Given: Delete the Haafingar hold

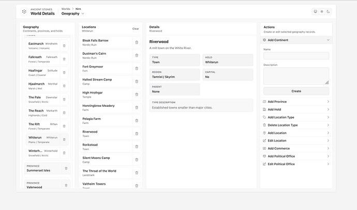Looking at the screenshot, I should click(x=64, y=73).
